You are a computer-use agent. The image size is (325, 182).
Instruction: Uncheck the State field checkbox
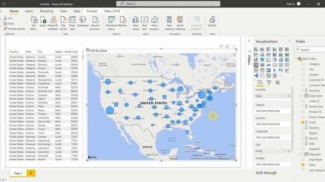pyautogui.click(x=303, y=165)
